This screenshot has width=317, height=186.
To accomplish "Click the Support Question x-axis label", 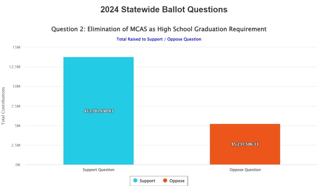I will (x=98, y=170).
